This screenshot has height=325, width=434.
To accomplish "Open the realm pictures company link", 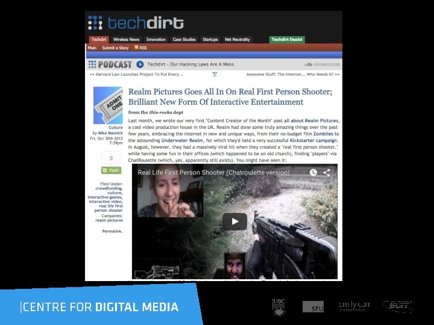I will pyautogui.click(x=109, y=220).
